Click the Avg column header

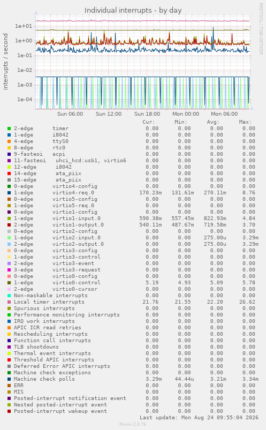pyautogui.click(x=213, y=122)
